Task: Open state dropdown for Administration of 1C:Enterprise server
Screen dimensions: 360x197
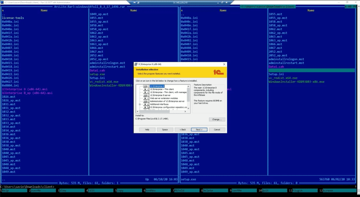Action: coord(146,101)
